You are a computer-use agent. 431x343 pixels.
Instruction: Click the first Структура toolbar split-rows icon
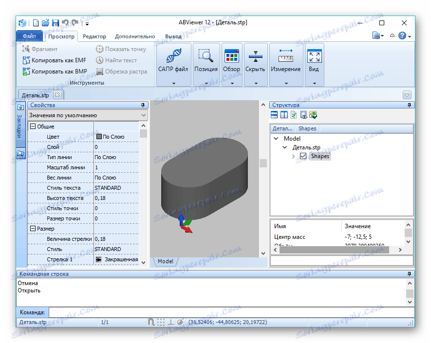[x=274, y=115]
